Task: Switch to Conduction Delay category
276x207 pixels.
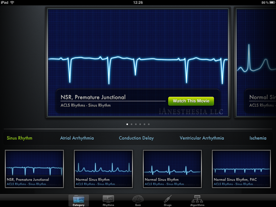Action: point(136,138)
